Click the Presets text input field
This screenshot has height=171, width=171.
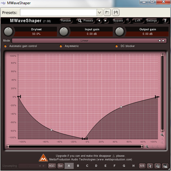click(x=58, y=12)
